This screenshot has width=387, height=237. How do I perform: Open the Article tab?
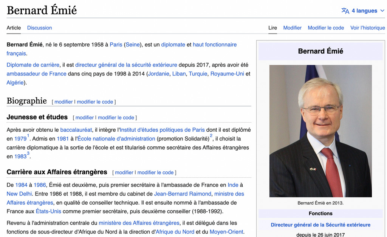(14, 28)
